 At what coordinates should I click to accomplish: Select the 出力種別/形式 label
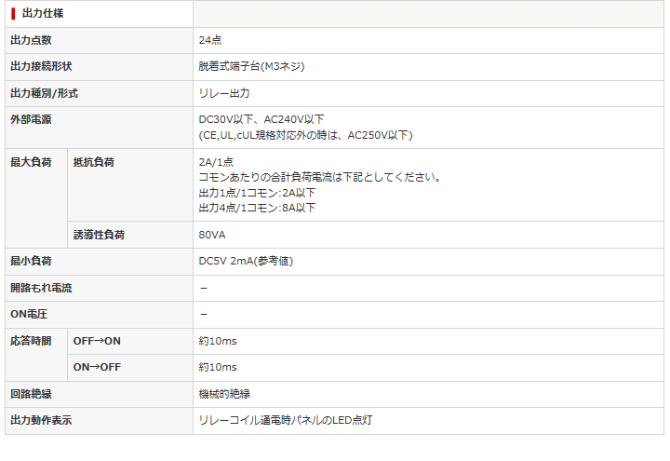tap(44, 93)
